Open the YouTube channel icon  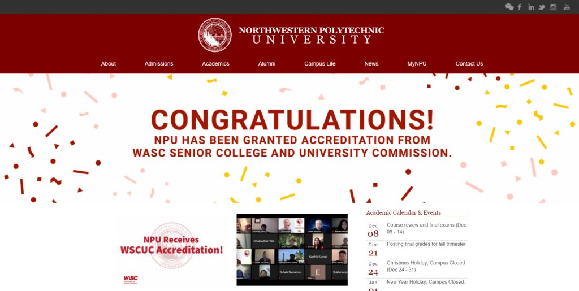pos(567,7)
